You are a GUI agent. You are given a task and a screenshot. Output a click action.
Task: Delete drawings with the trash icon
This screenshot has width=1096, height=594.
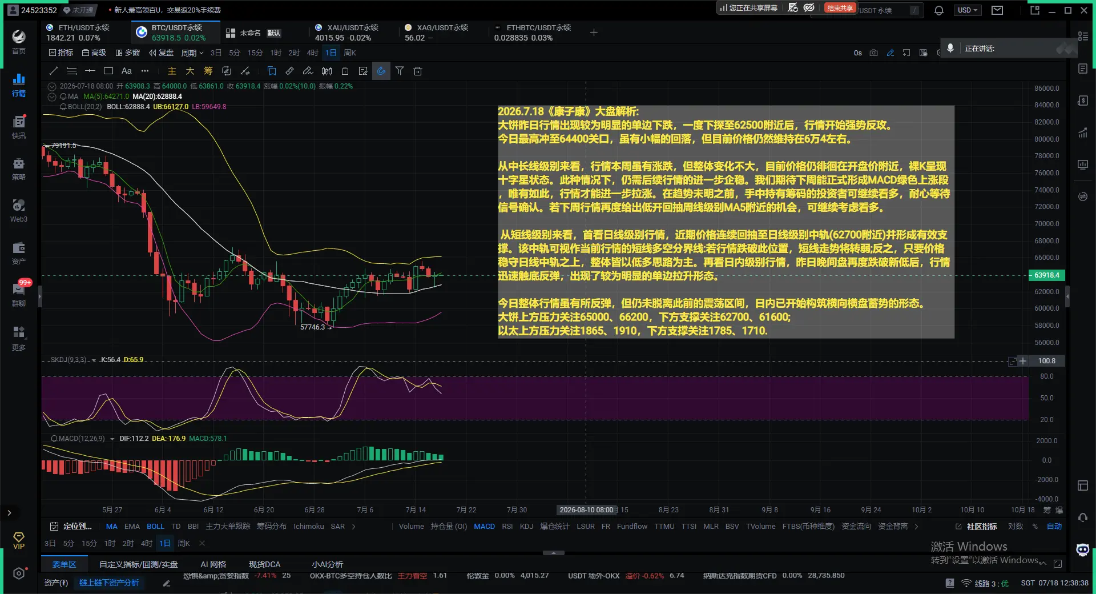[418, 71]
